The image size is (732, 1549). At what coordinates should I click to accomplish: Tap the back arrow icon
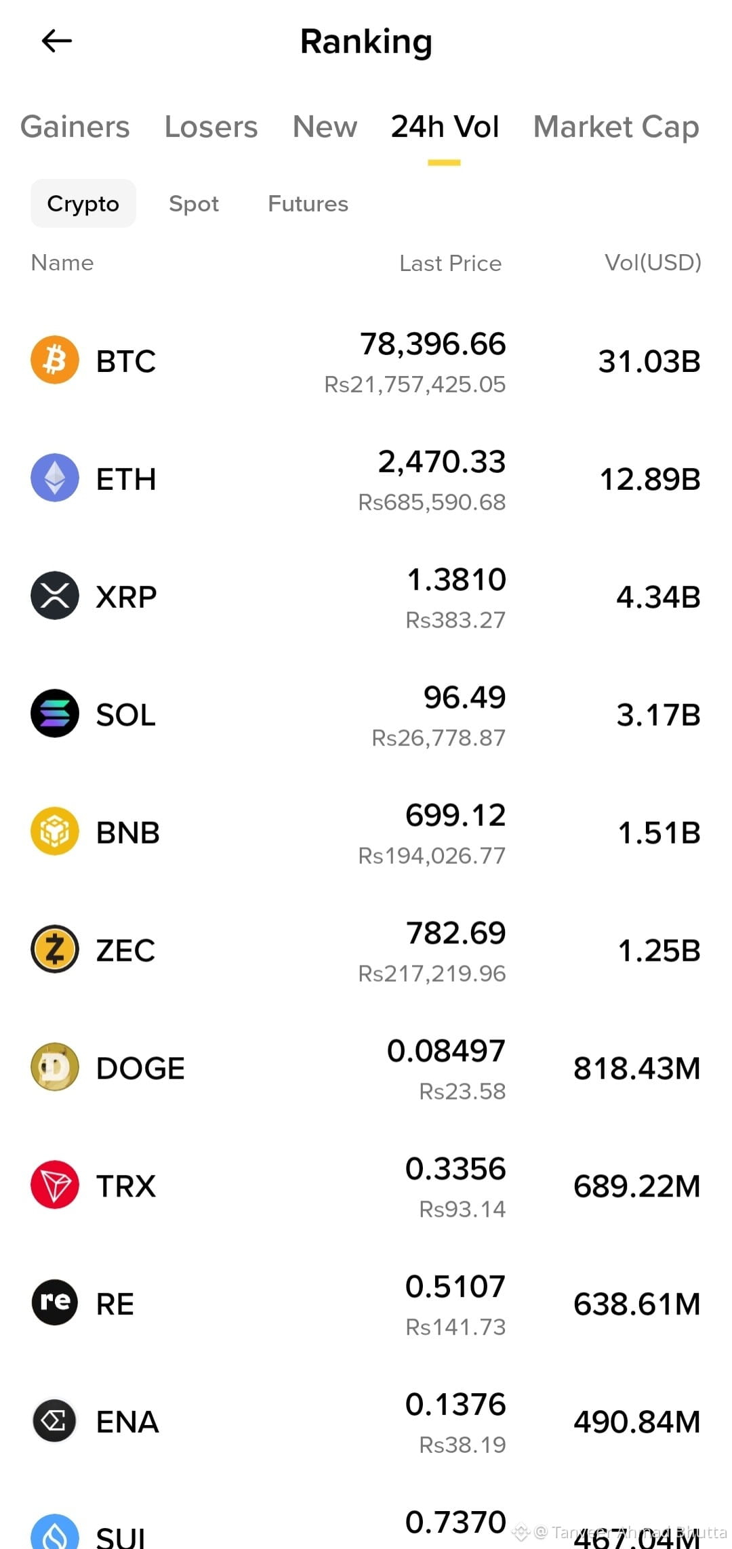coord(57,41)
